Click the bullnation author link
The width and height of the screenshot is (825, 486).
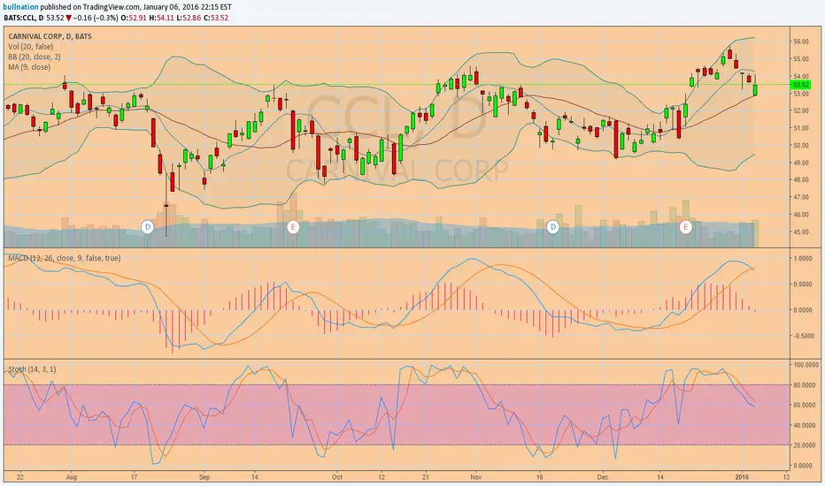point(21,7)
